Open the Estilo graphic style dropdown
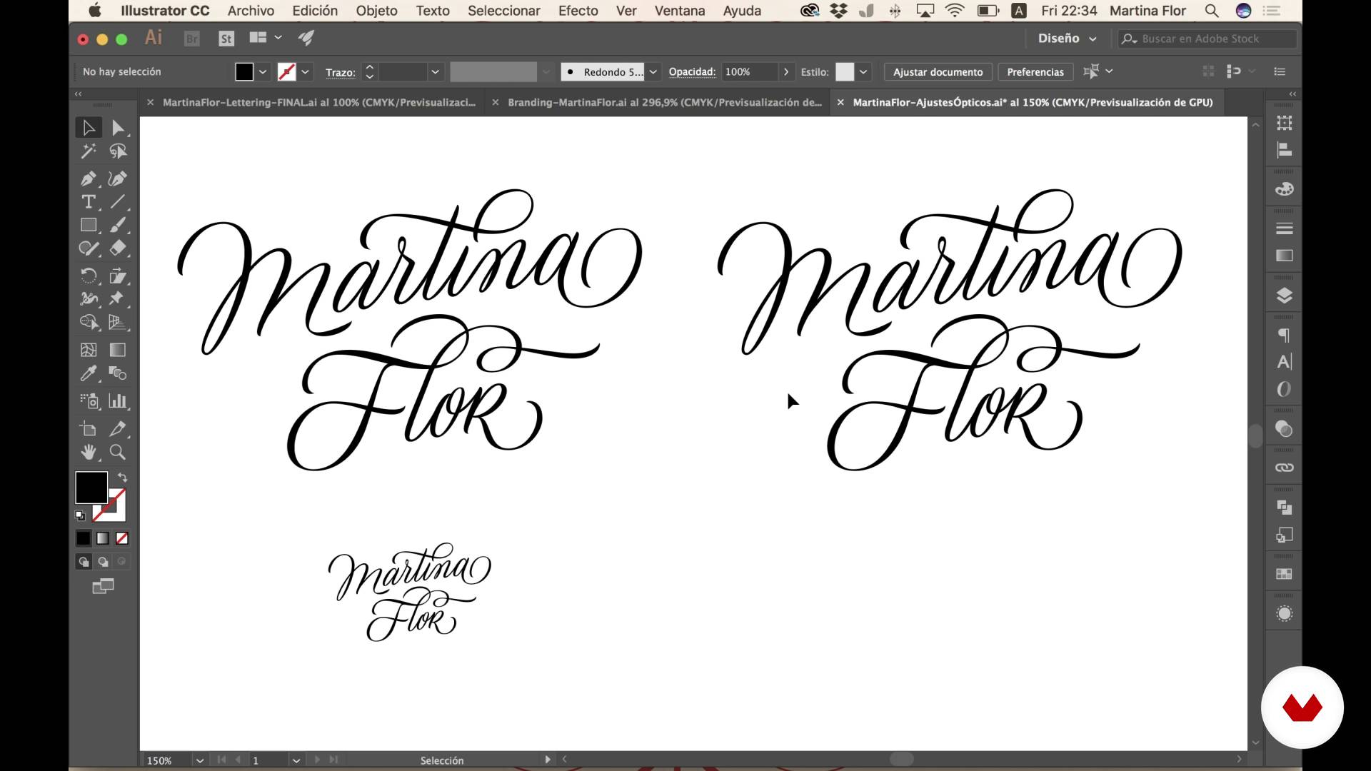 coord(863,72)
